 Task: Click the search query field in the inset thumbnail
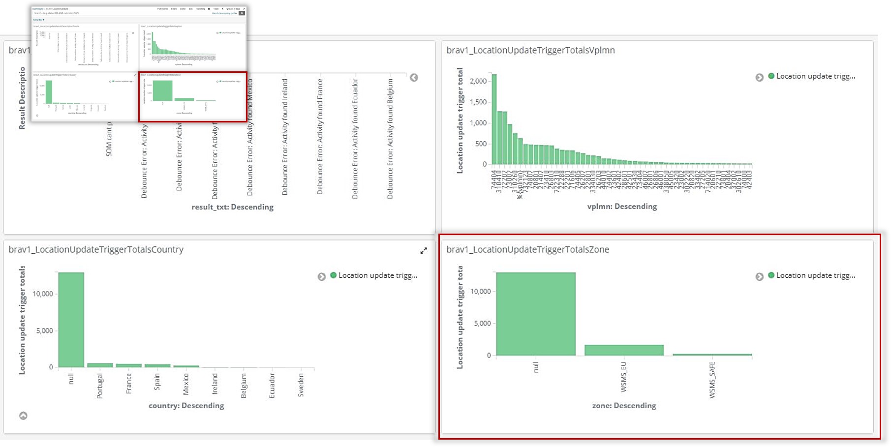coord(135,13)
